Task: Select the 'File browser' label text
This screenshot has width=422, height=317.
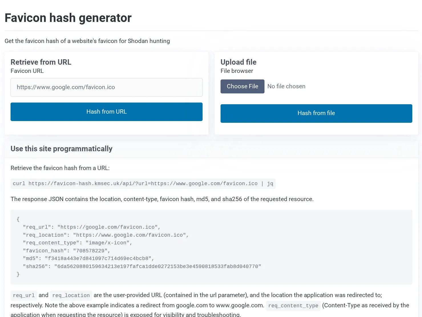Action: [x=237, y=71]
